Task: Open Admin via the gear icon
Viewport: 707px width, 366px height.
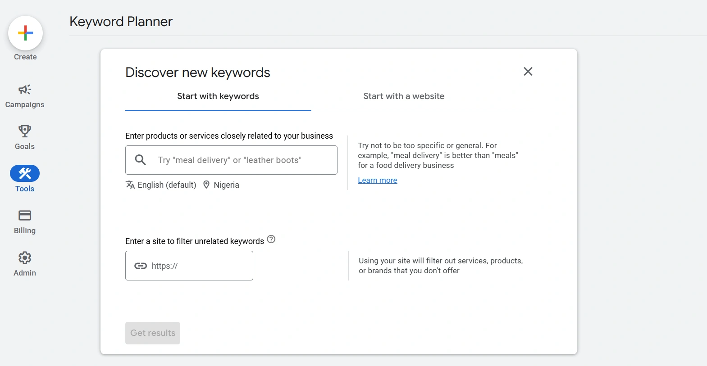Action: (x=25, y=258)
